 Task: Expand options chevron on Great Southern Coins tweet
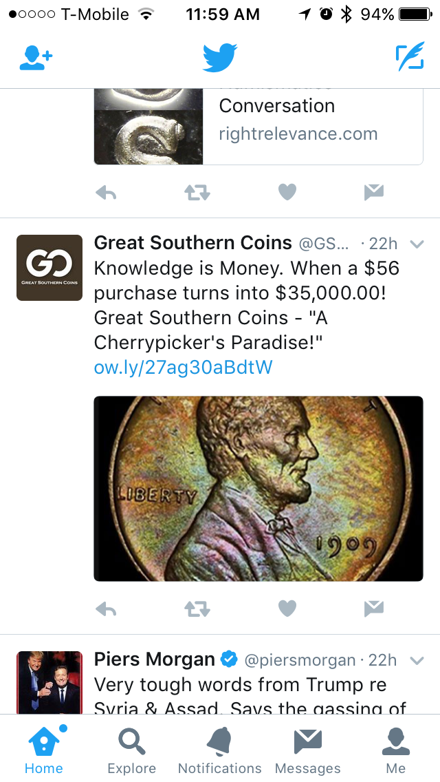click(x=417, y=244)
